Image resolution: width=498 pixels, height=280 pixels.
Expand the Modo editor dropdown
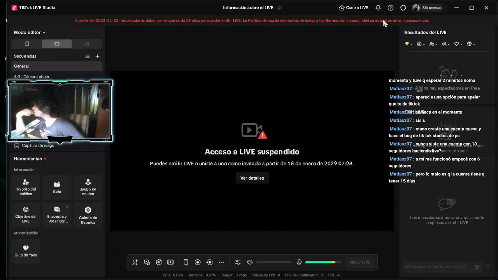pos(30,33)
